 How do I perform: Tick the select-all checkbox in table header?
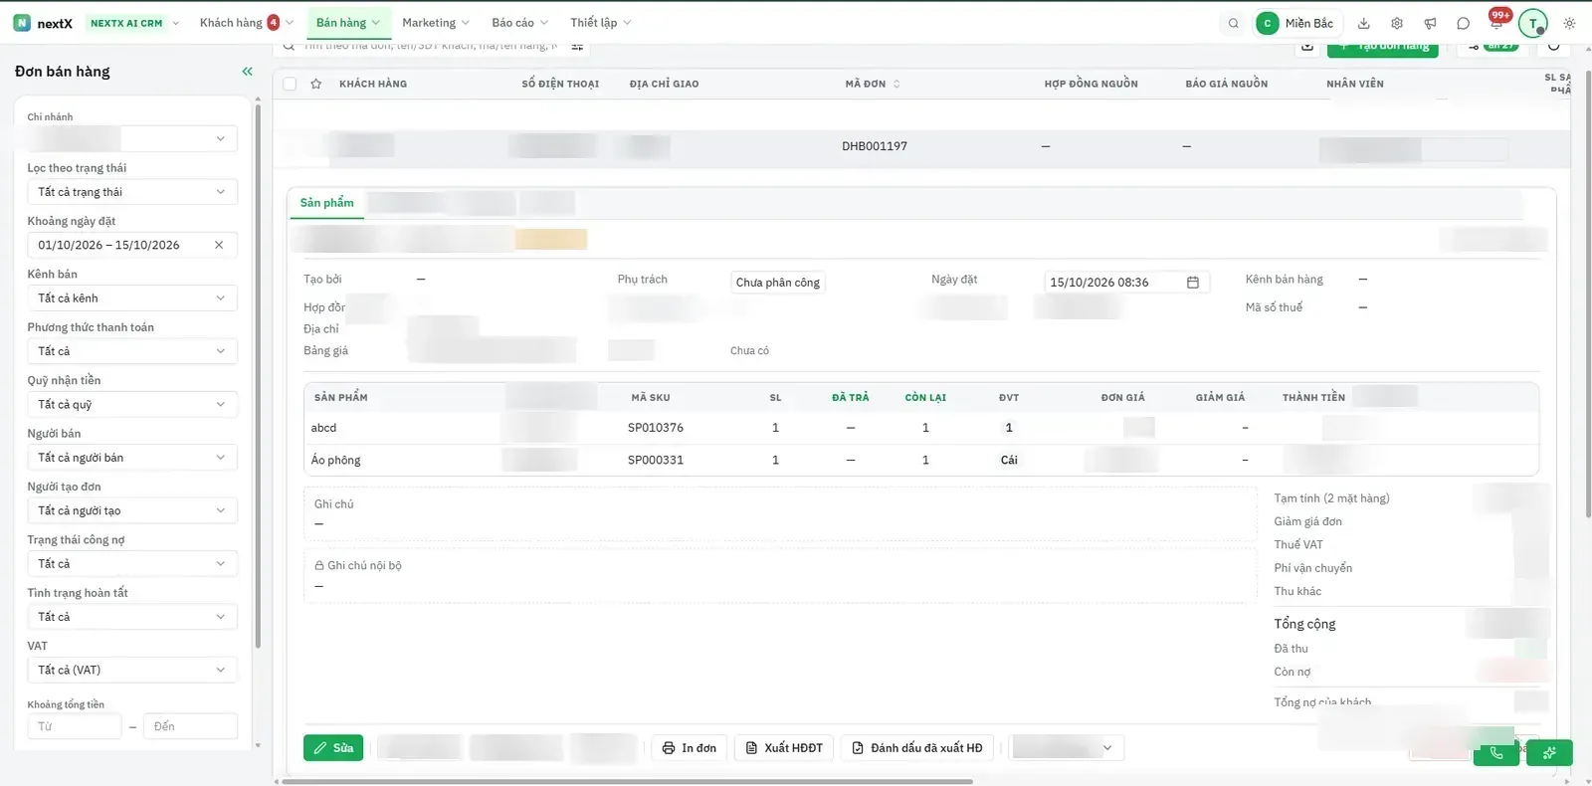pos(290,84)
